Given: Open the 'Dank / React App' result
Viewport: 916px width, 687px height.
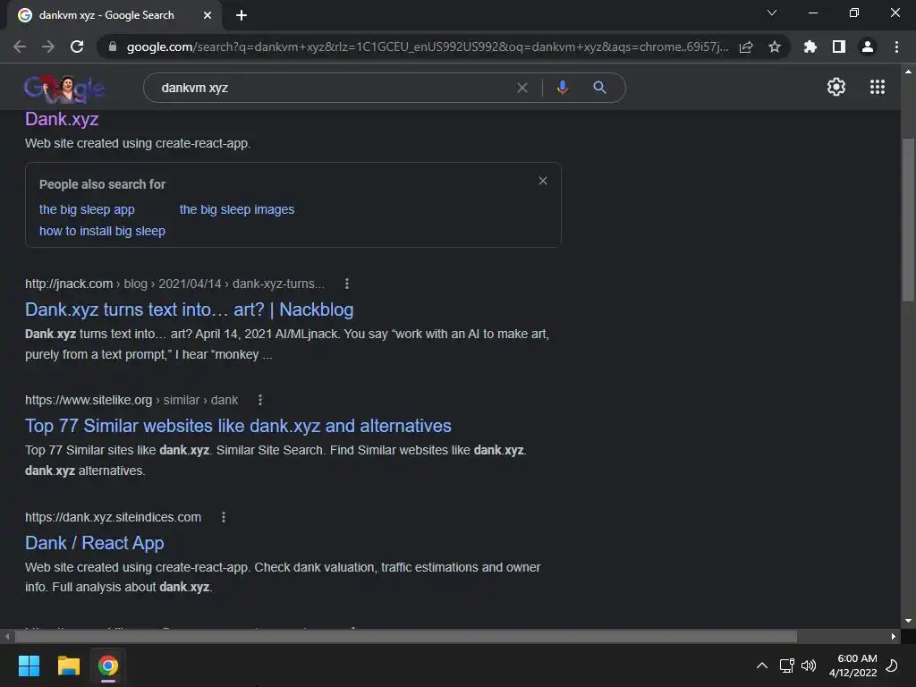Looking at the screenshot, I should (x=95, y=543).
